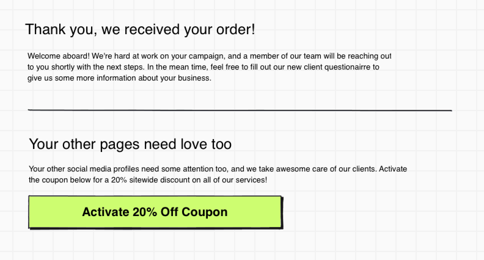The width and height of the screenshot is (484, 260).
Task: Click the word 'order!' in the top heading
Action: [236, 30]
